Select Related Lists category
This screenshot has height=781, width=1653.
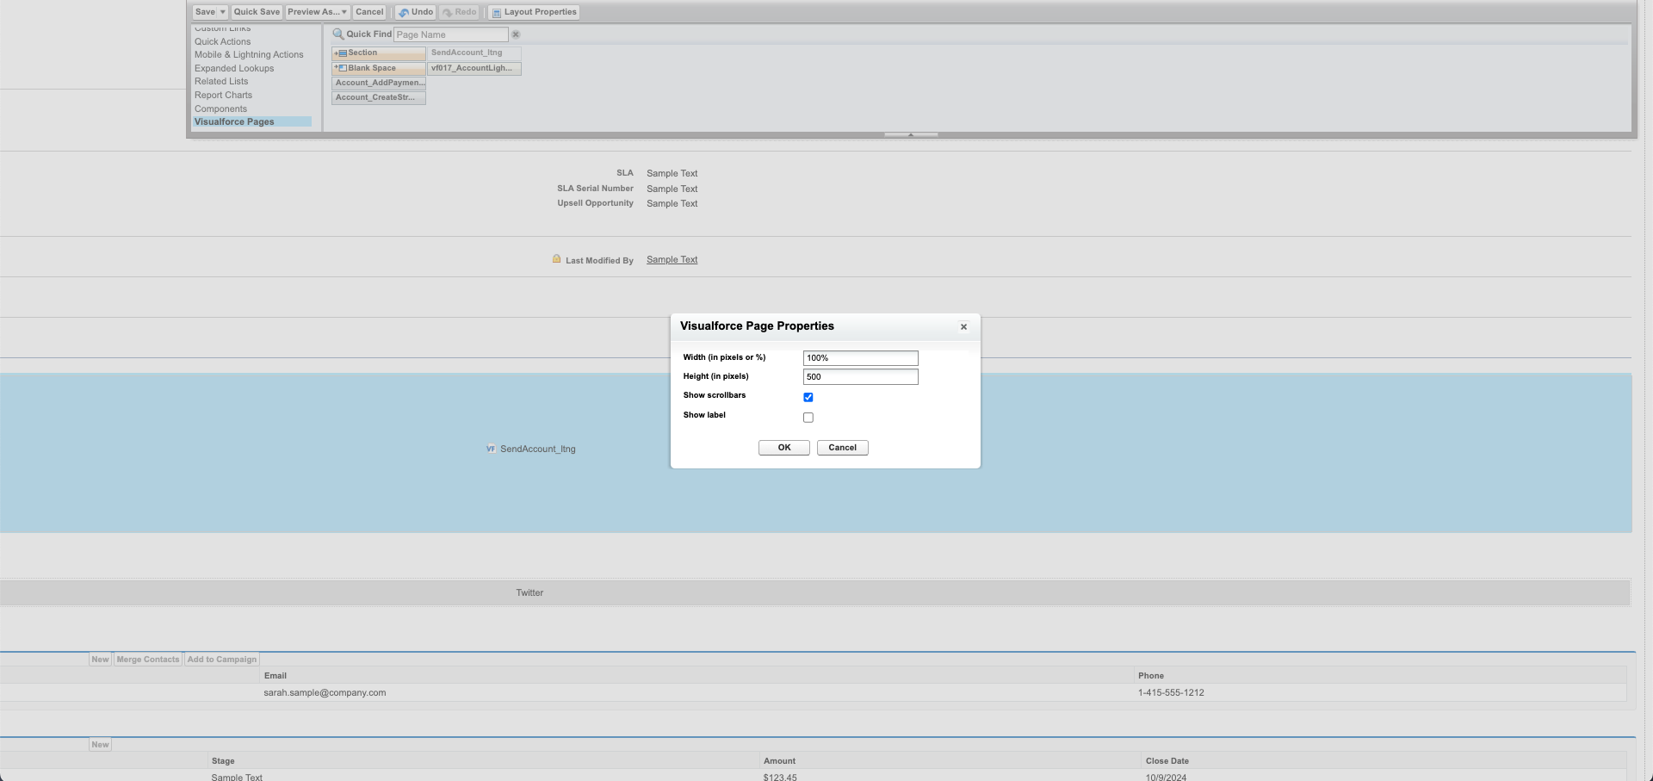[x=221, y=81]
